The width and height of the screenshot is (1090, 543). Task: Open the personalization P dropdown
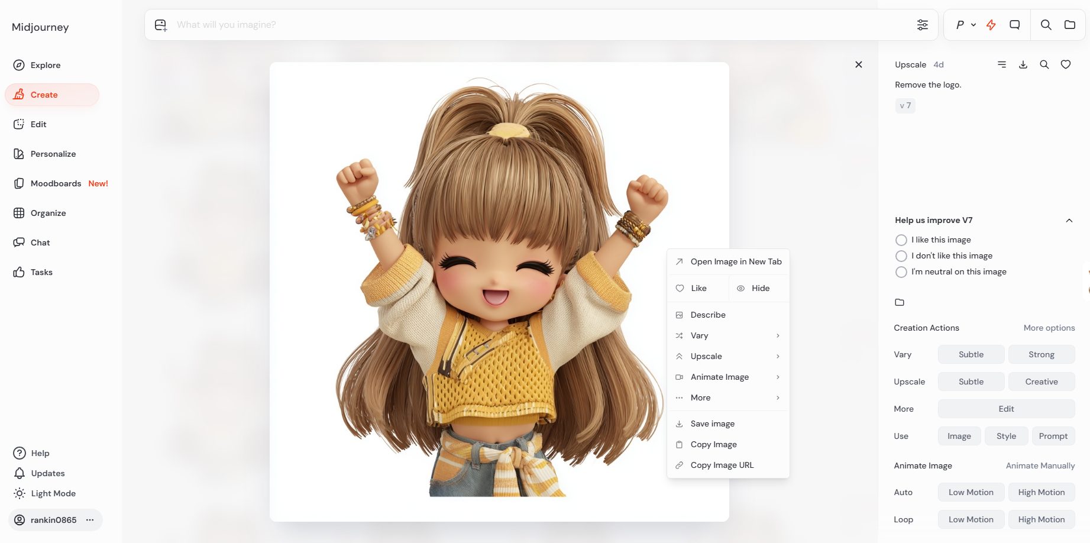coord(965,25)
